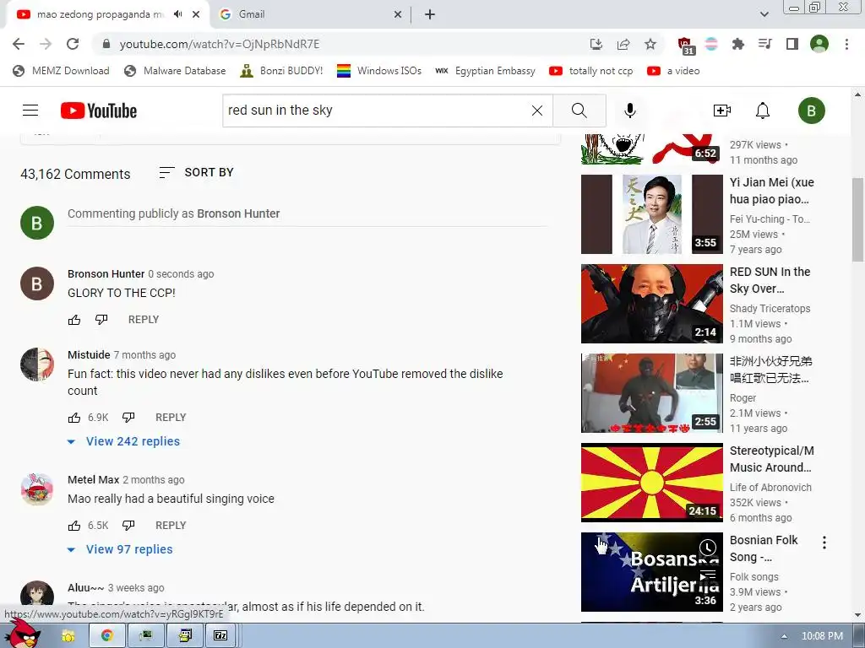865x648 pixels.
Task: Add Bosnian Folk Song to Watch Later
Action: [708, 547]
